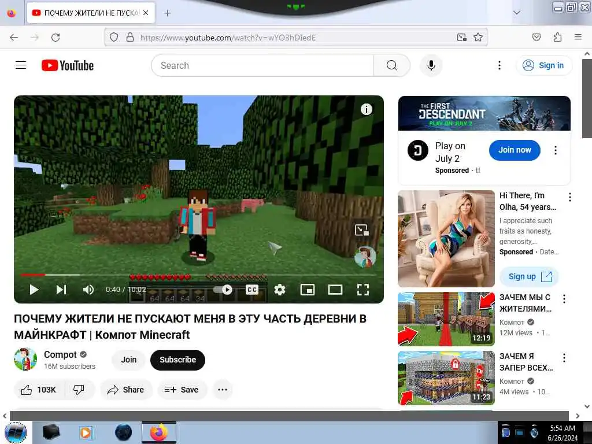Image resolution: width=592 pixels, height=444 pixels.
Task: Focus the YouTube Search field
Action: pos(262,65)
